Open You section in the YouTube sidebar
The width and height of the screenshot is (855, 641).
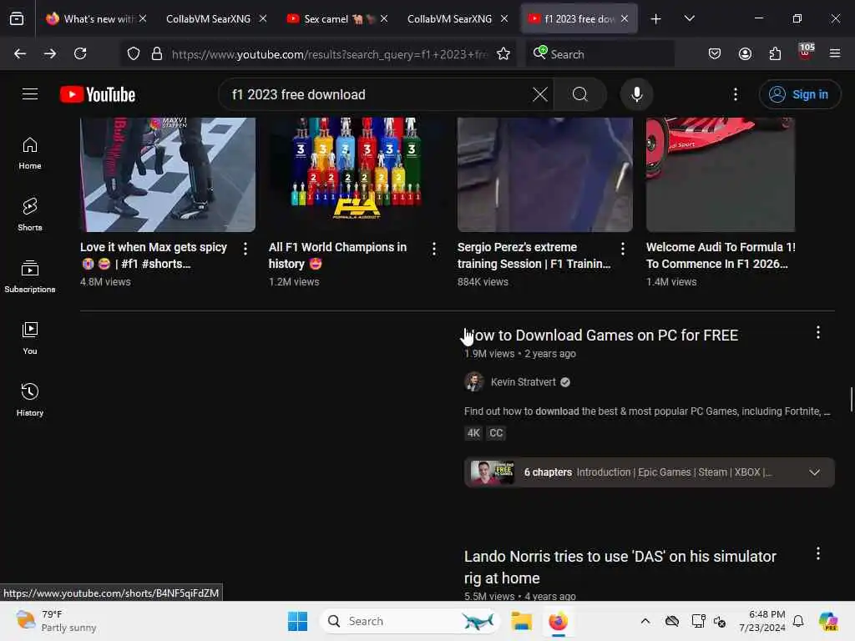pyautogui.click(x=30, y=338)
